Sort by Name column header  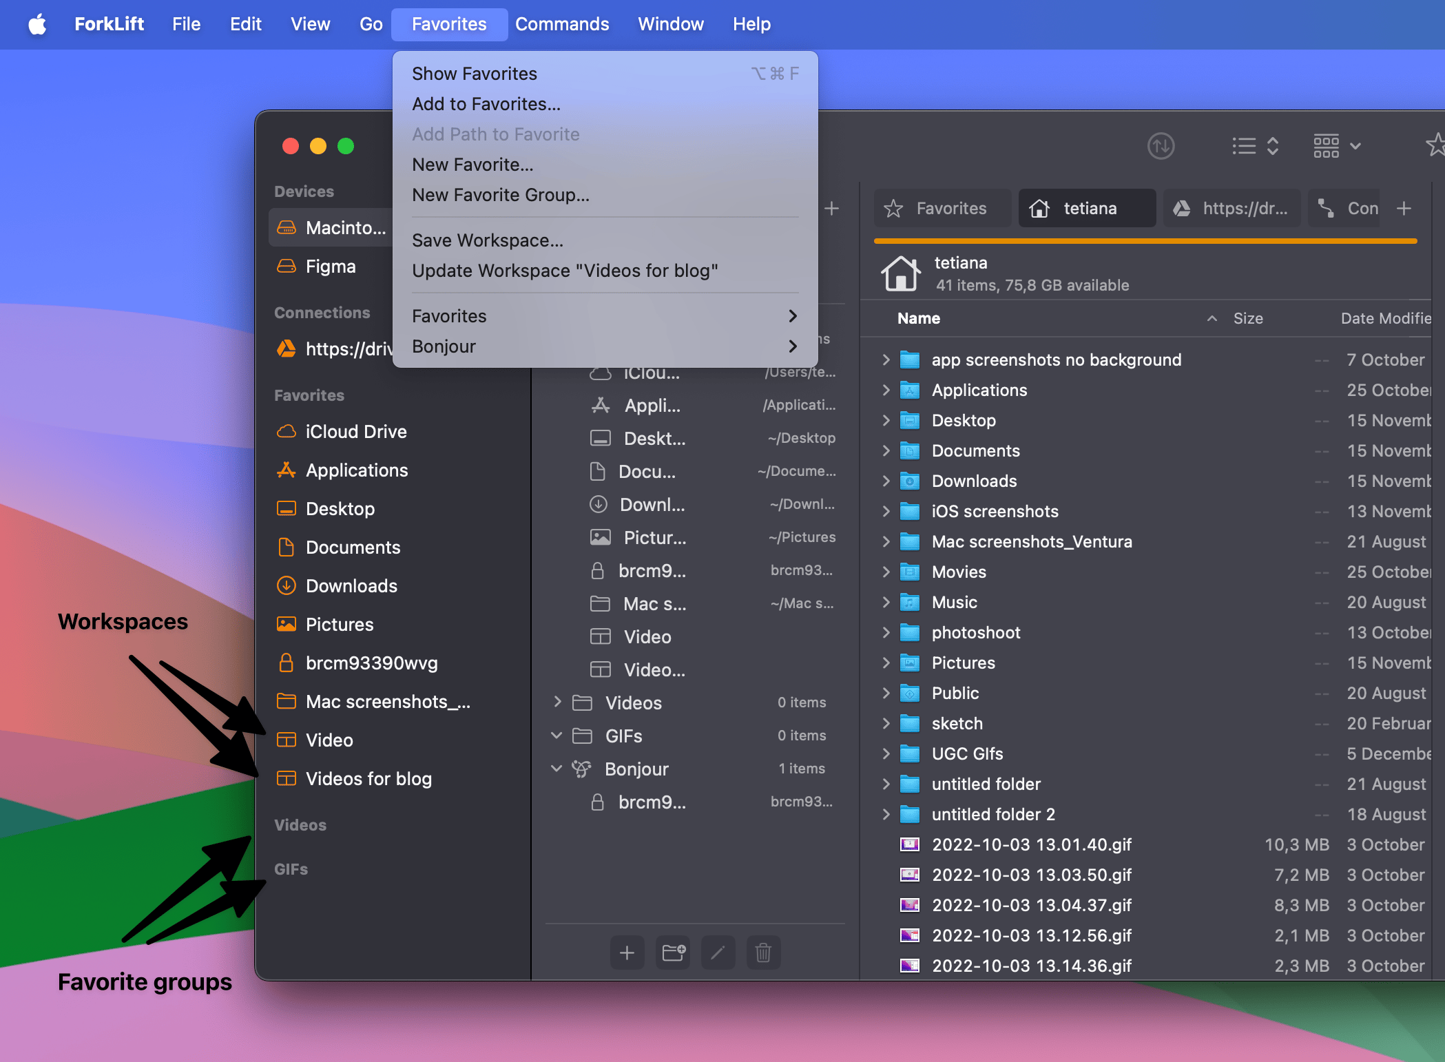pos(919,318)
